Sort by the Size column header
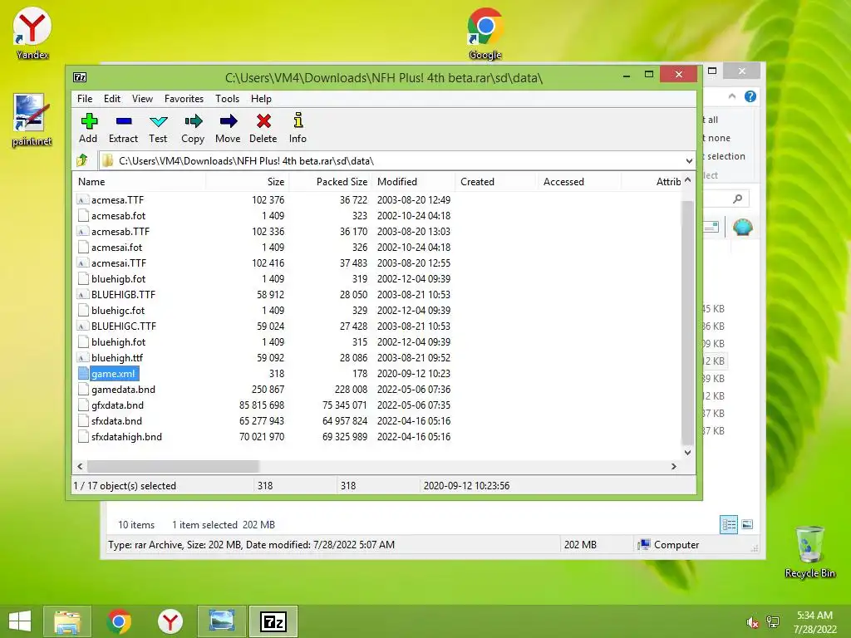Screen dimensions: 851x638 tap(248, 182)
